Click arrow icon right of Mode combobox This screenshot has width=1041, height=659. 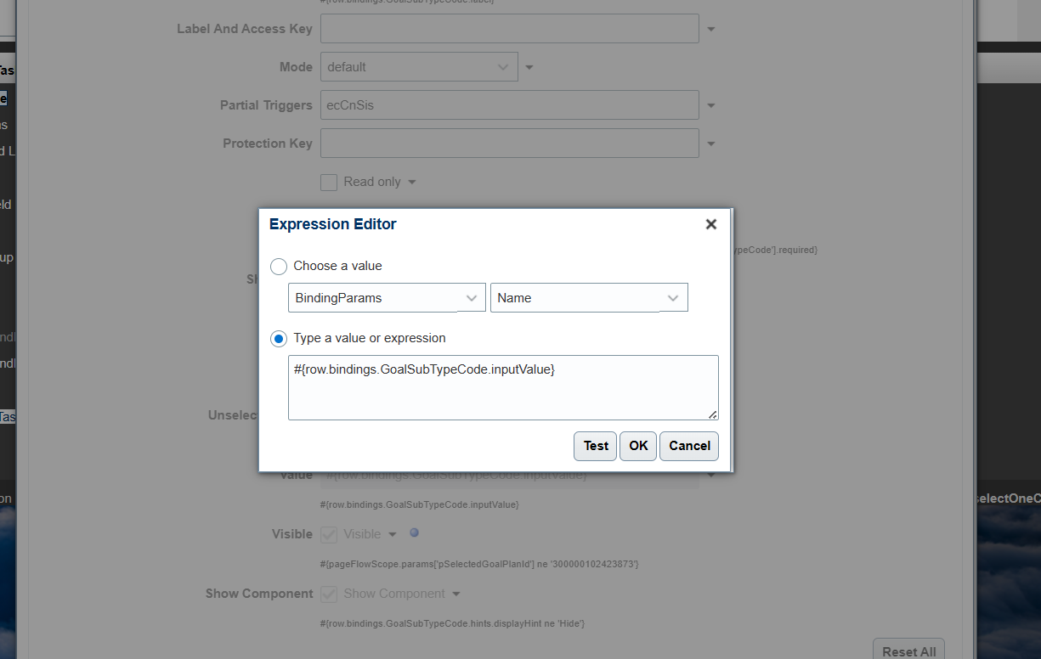[x=529, y=66]
